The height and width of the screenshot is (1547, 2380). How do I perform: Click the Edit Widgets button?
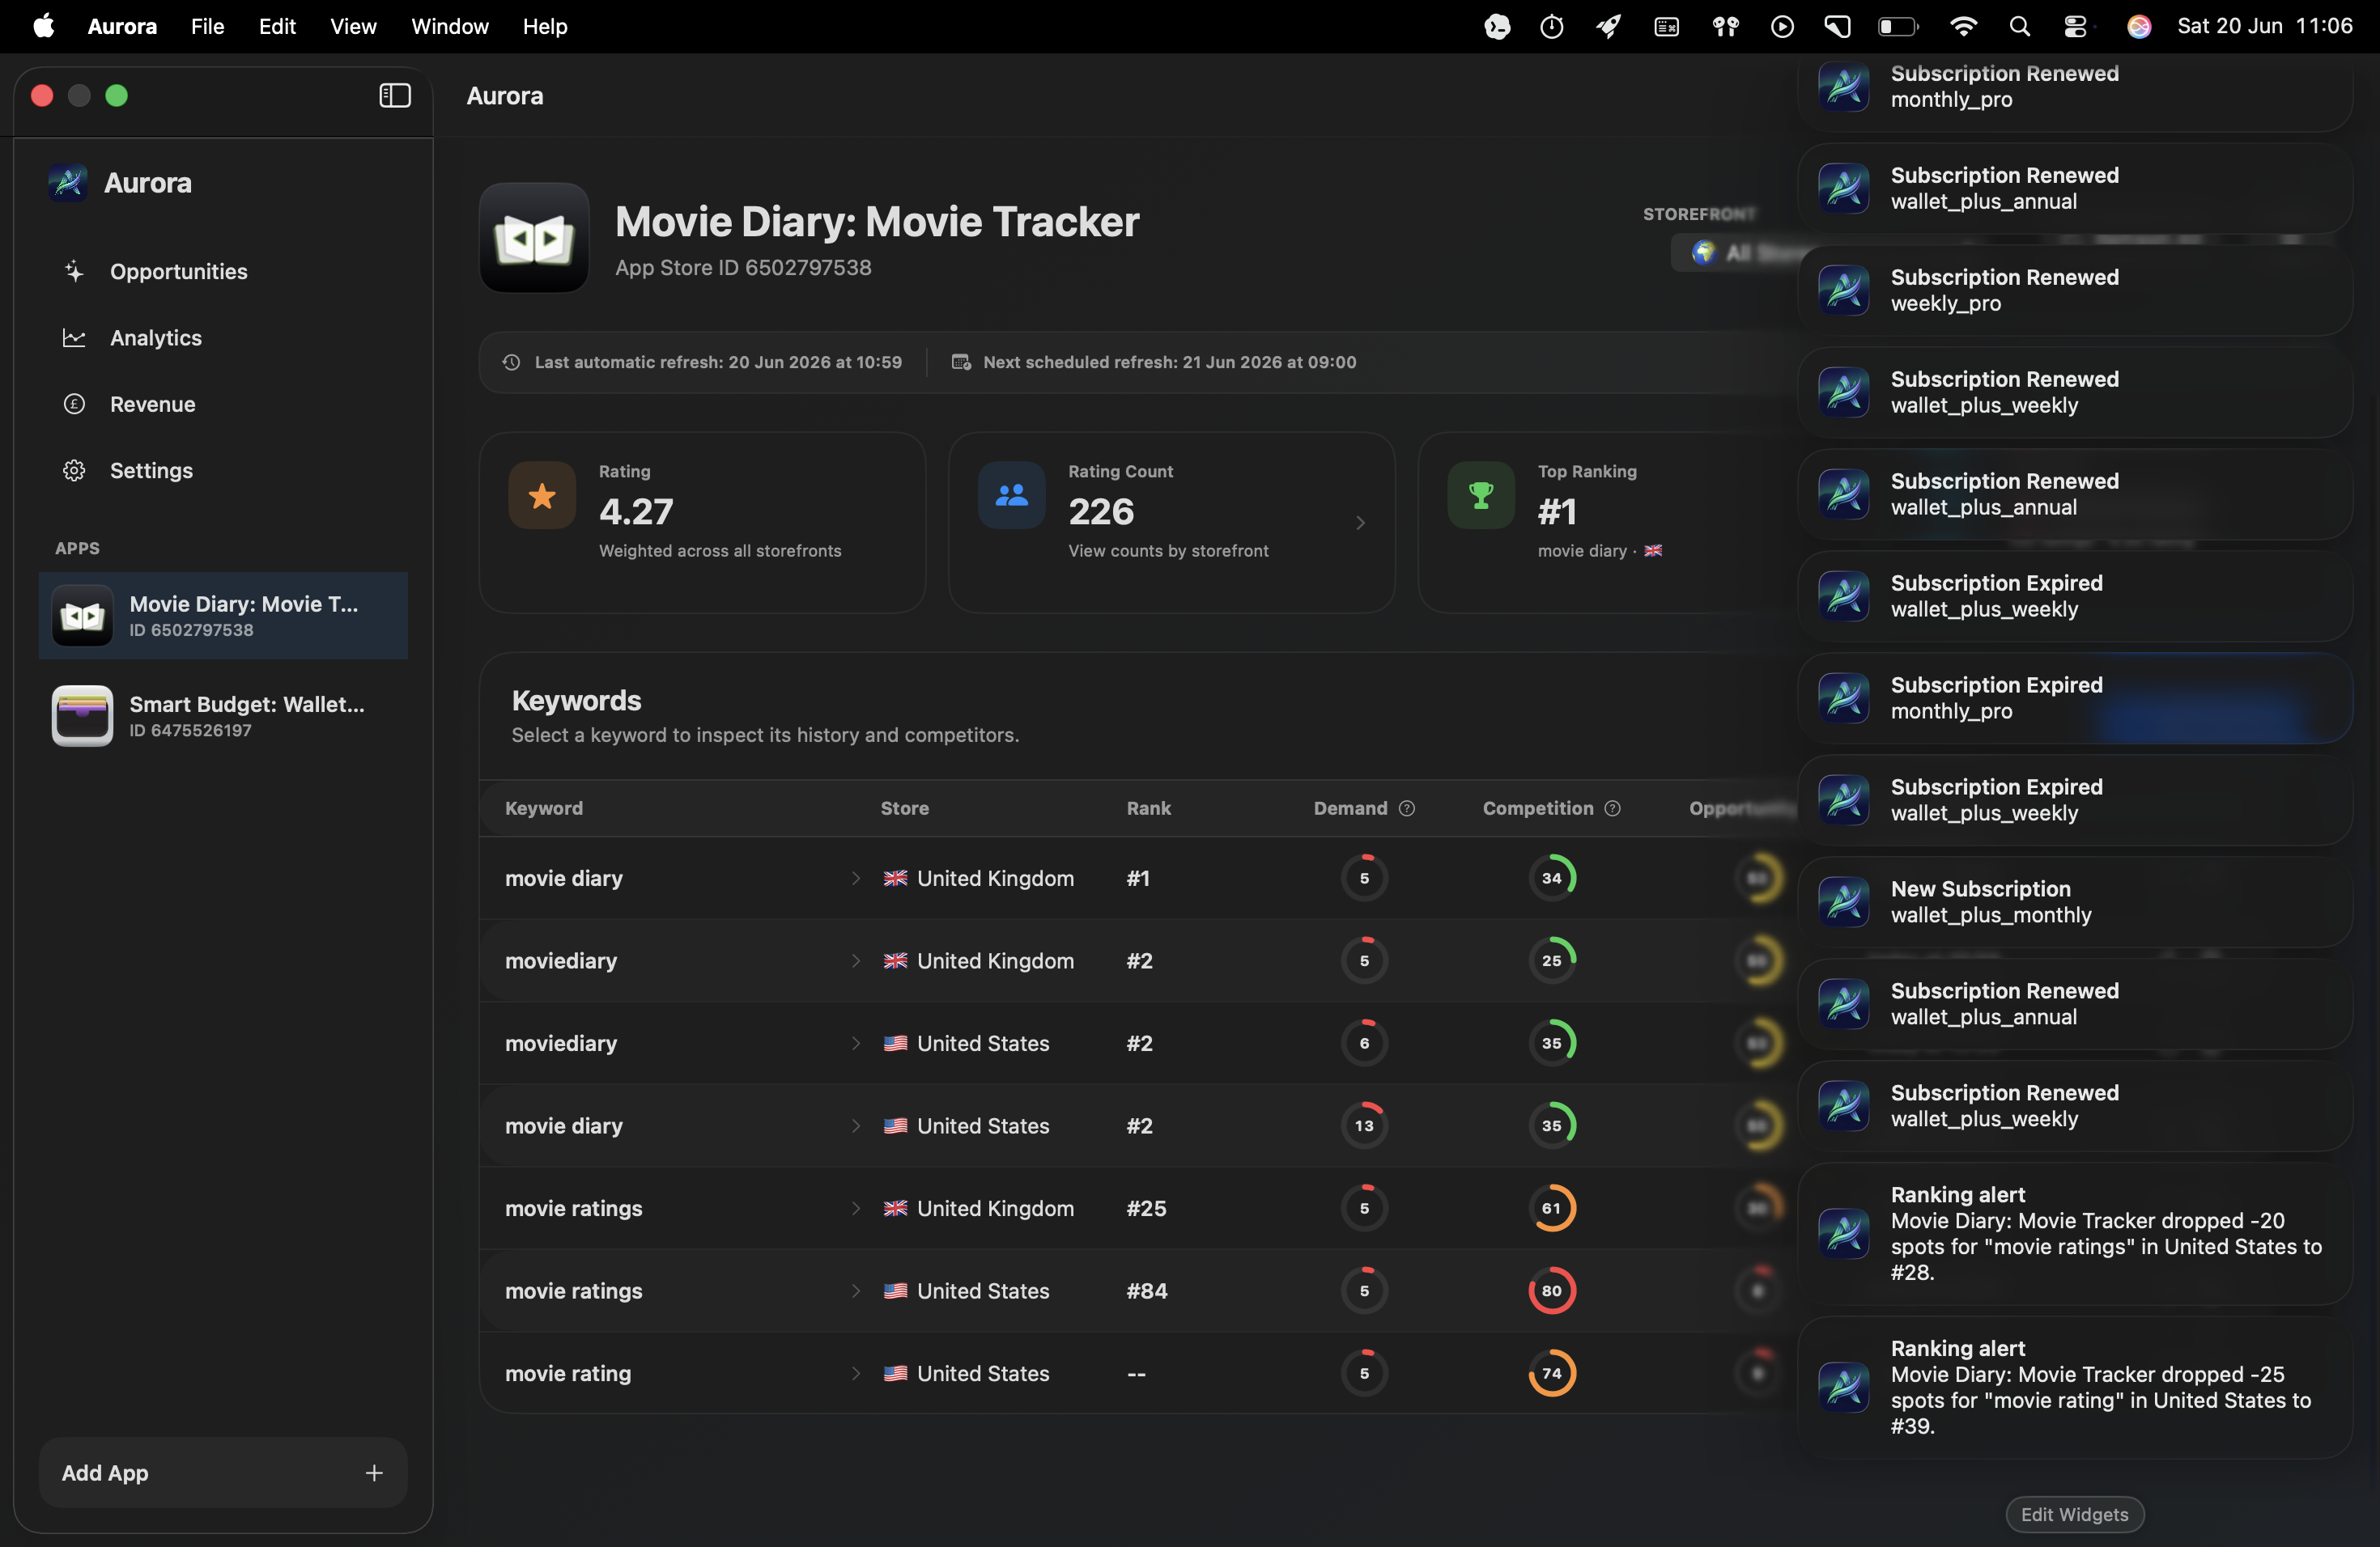pos(2074,1514)
